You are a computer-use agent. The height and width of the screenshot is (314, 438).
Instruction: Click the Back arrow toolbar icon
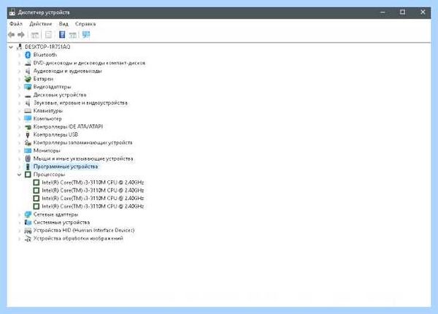(x=11, y=34)
